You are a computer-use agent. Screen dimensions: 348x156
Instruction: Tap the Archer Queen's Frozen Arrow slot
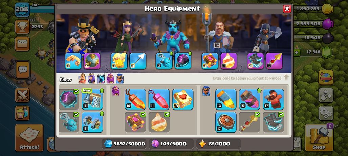click(138, 61)
